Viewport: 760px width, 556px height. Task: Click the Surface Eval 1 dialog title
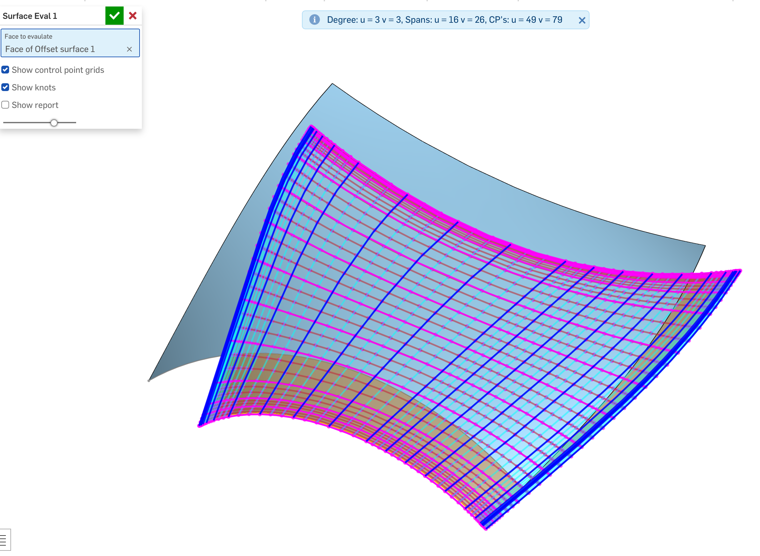coord(30,16)
